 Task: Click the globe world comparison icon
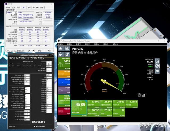click(x=157, y=66)
